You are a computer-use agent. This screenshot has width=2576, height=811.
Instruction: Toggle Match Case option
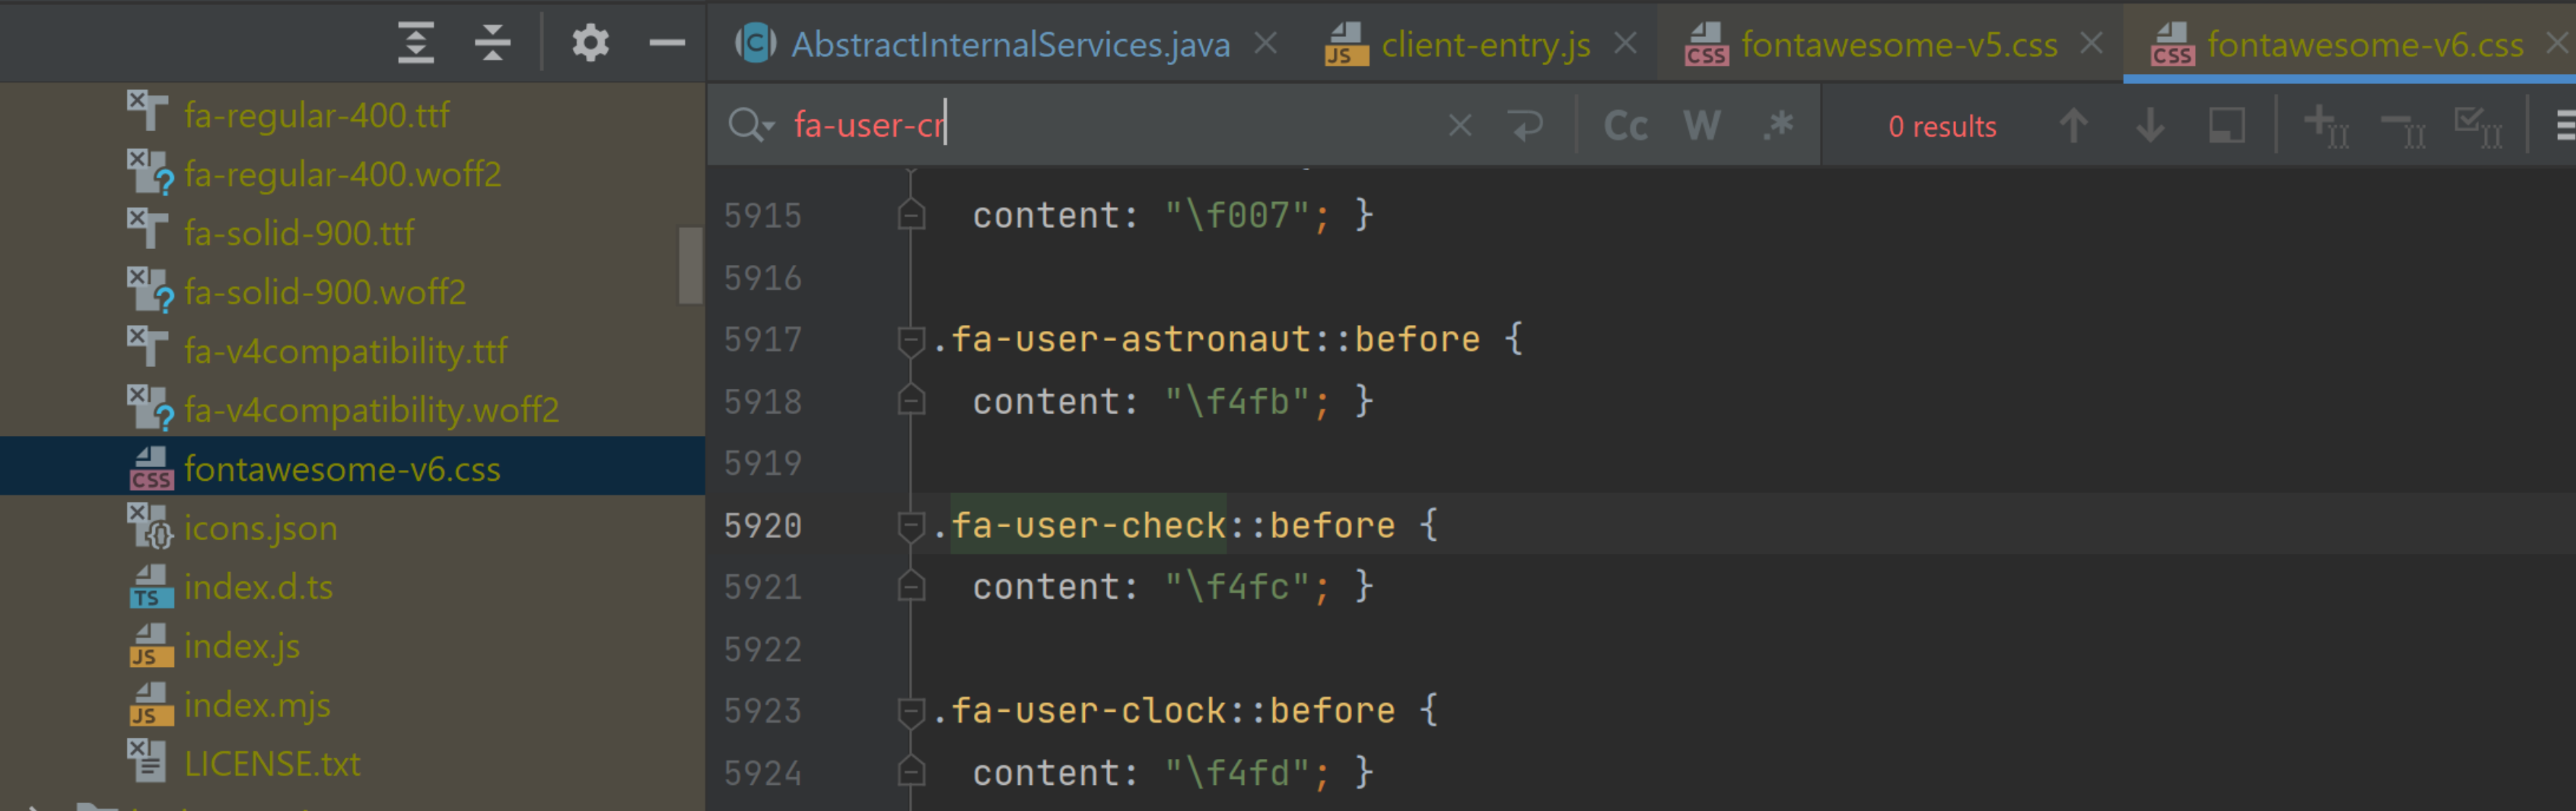coord(1625,126)
